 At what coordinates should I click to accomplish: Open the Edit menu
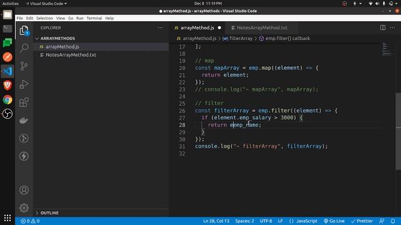29,18
